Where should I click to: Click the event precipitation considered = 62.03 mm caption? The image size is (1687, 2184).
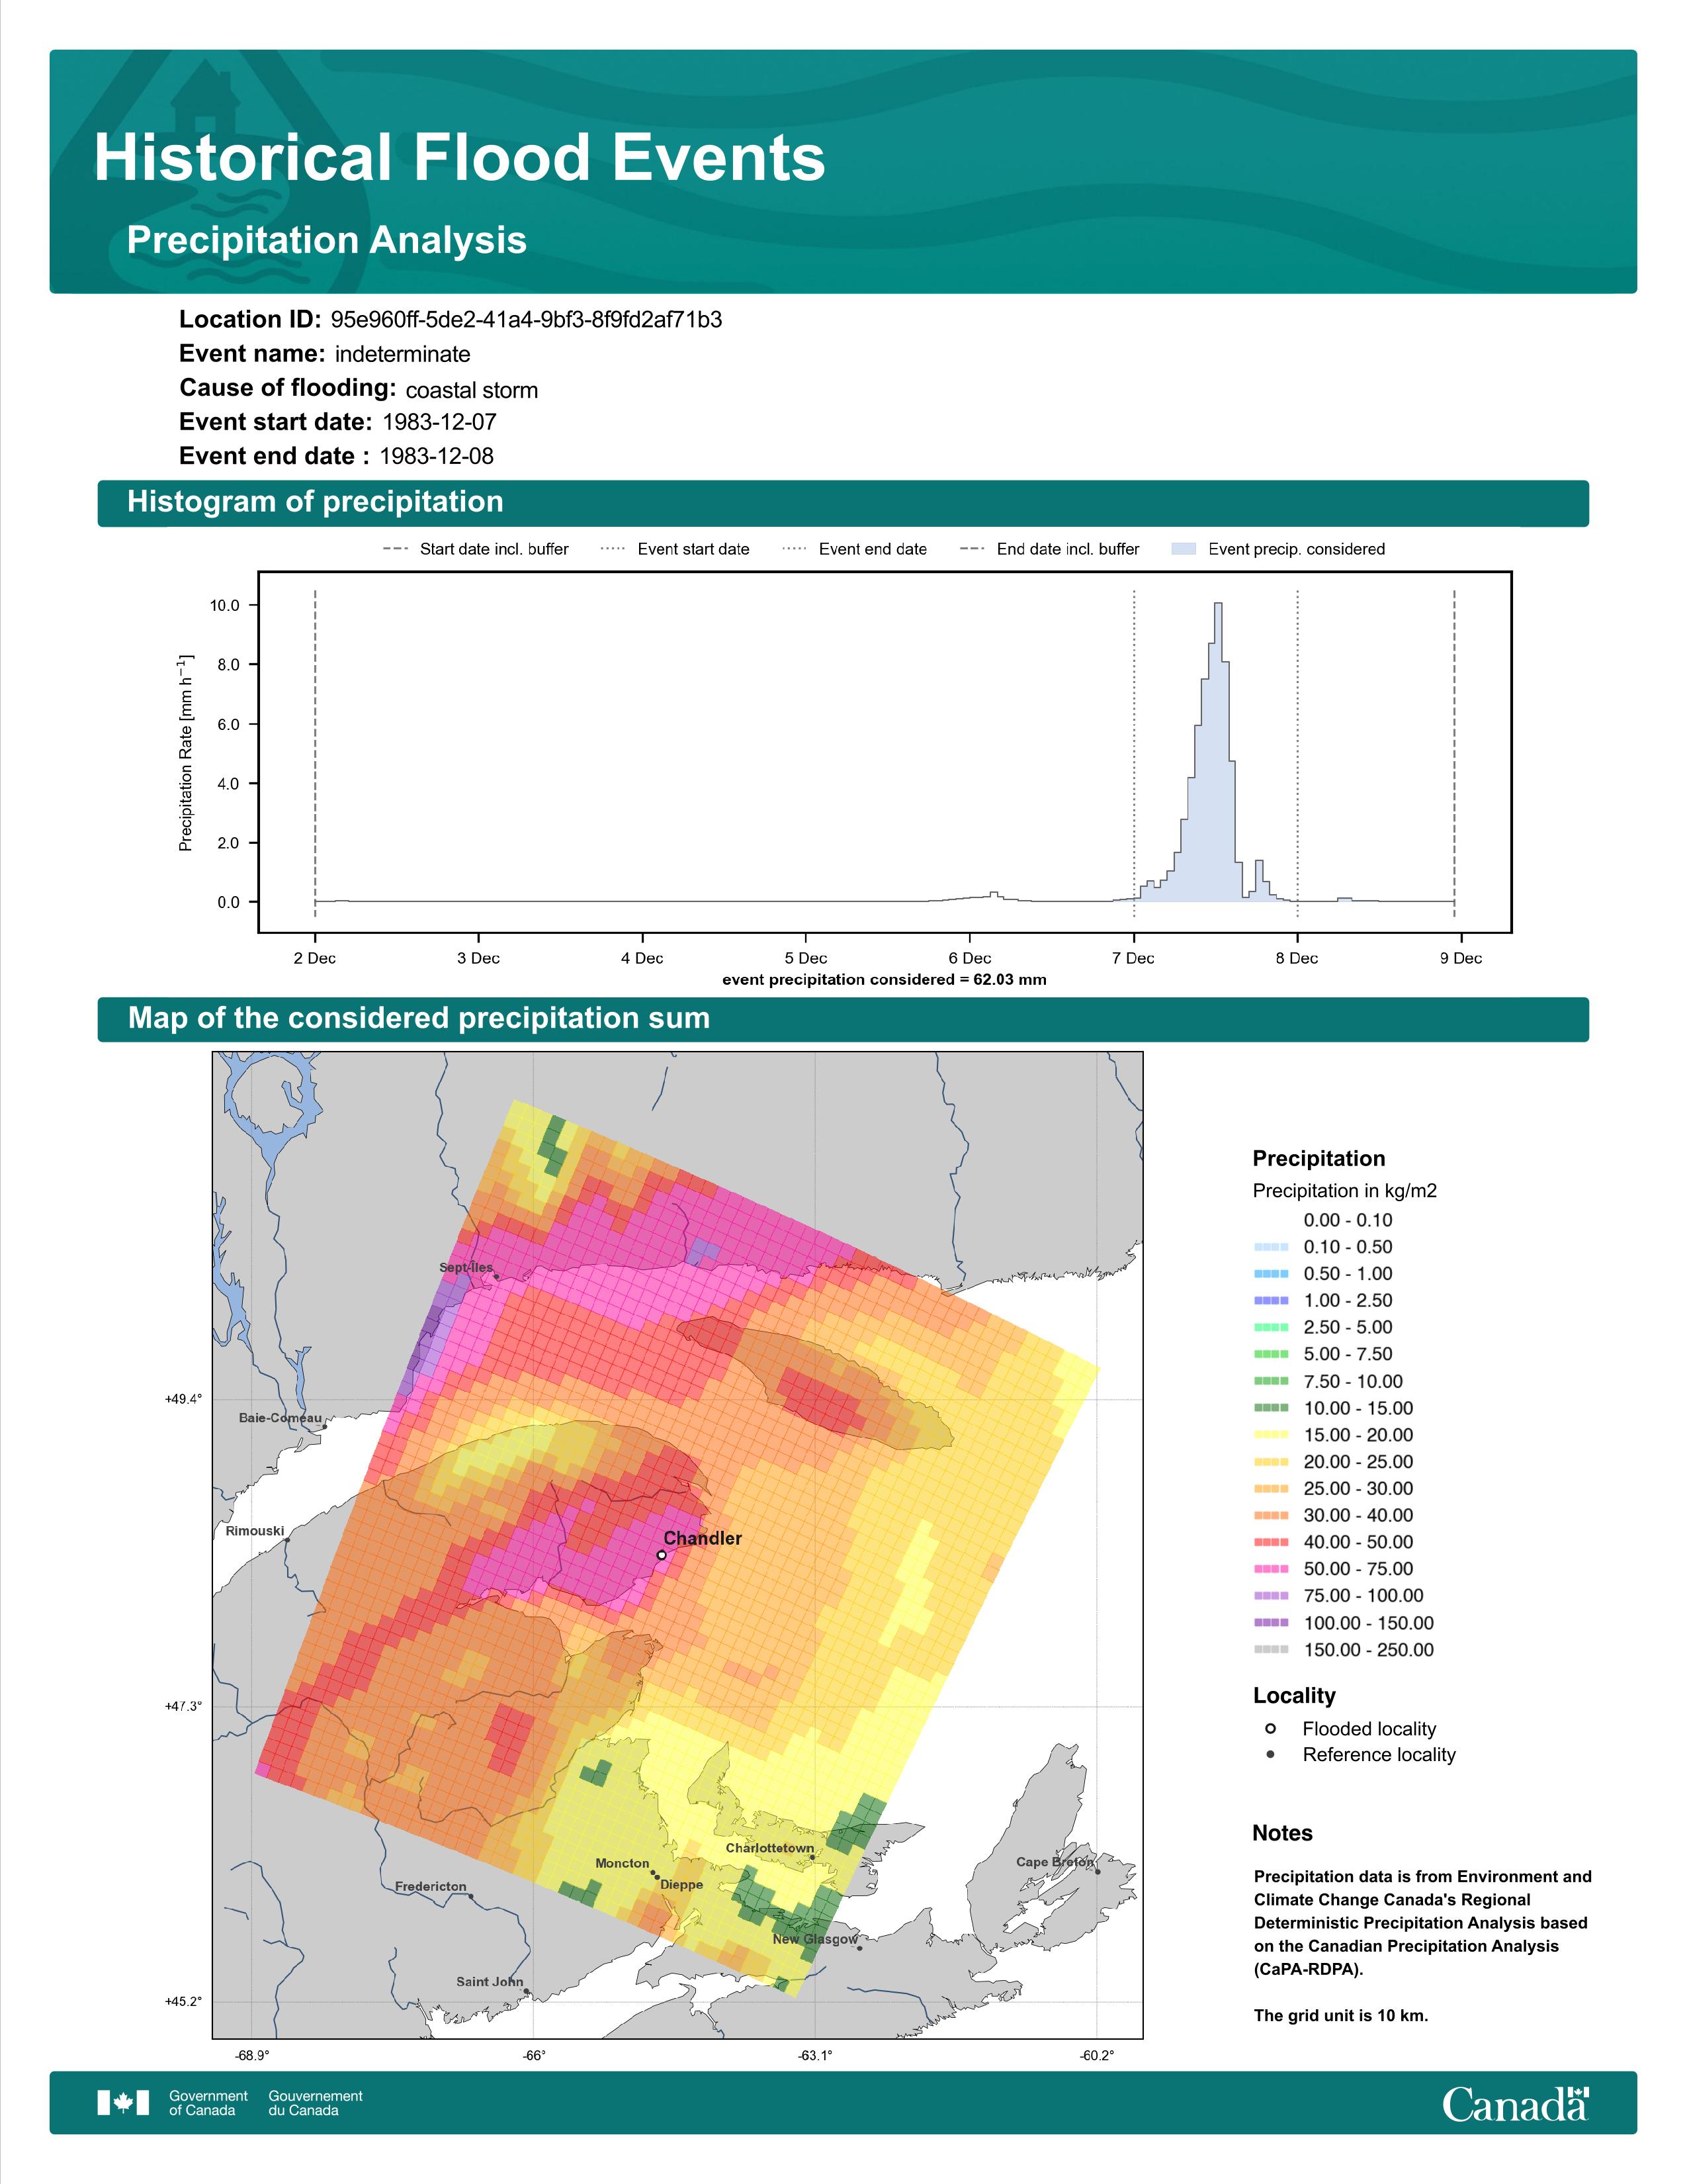[x=885, y=980]
